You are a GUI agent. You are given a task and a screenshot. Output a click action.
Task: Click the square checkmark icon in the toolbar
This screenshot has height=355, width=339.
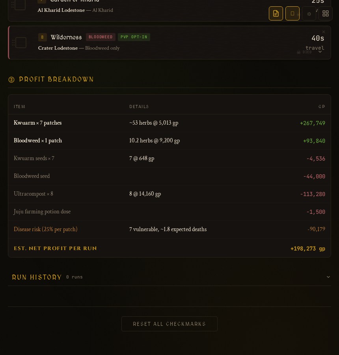292,13
